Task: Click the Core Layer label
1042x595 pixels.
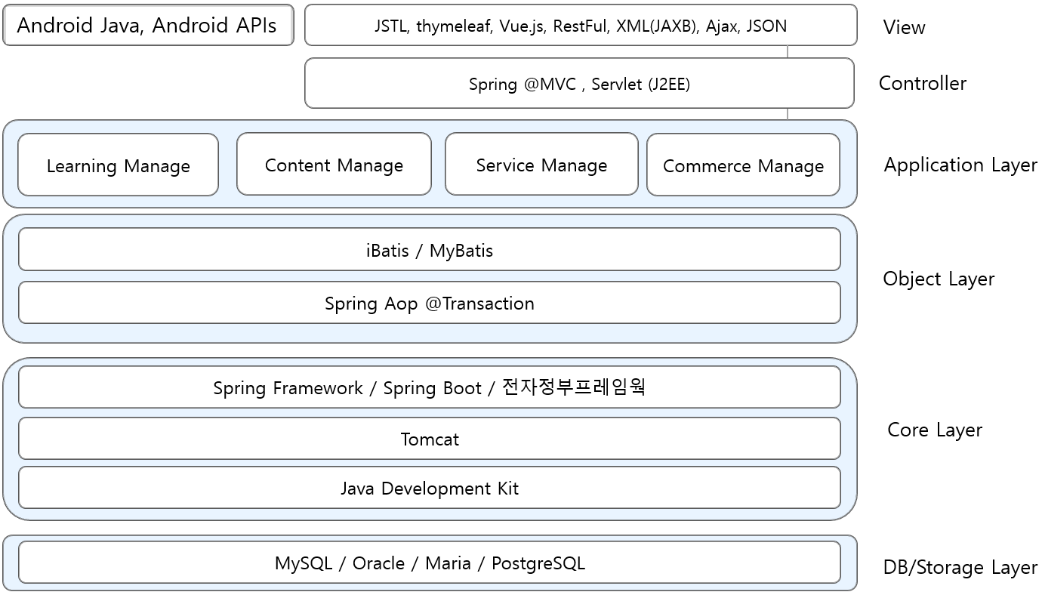Action: point(934,430)
